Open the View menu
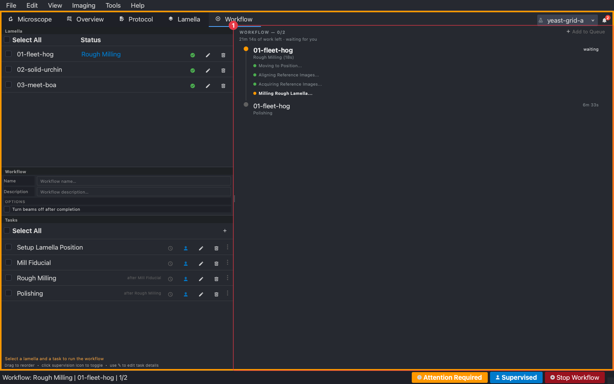Screen dimensions: 614x384 55,5
